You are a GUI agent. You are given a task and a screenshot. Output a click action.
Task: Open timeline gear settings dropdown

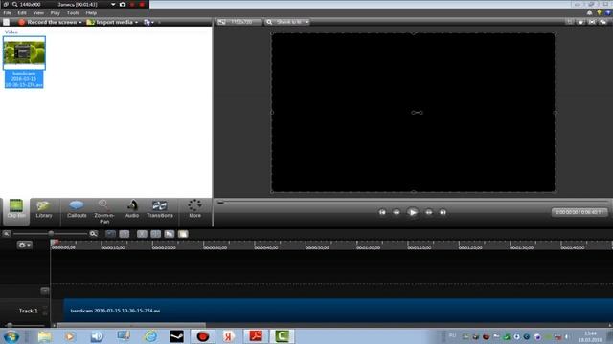pyautogui.click(x=24, y=245)
